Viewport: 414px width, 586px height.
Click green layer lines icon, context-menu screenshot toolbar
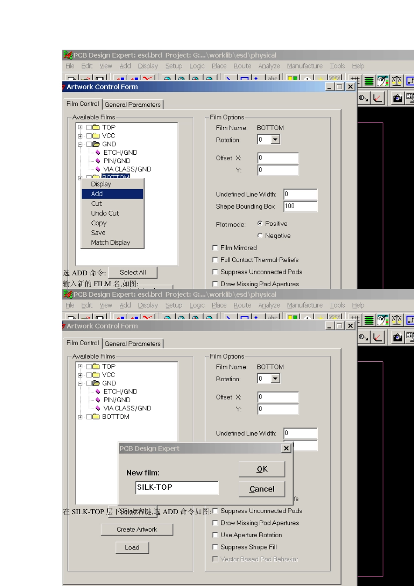click(369, 81)
